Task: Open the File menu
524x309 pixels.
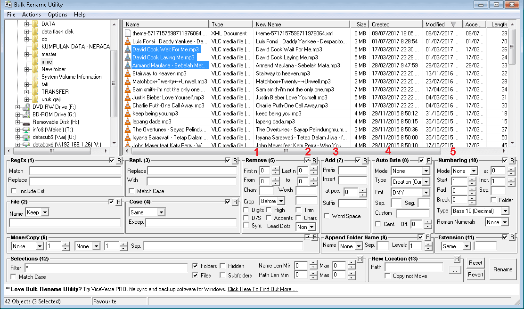Action: 11,14
